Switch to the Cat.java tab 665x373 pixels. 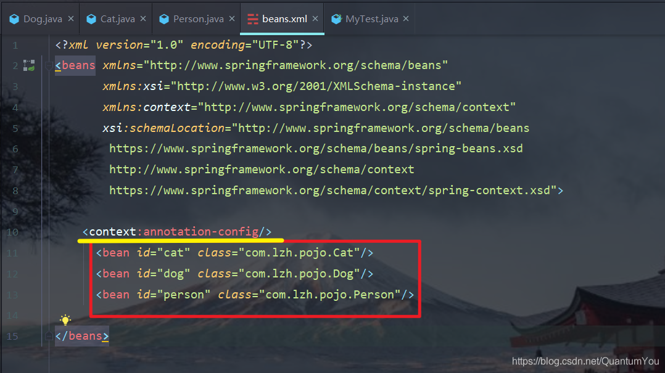tap(116, 19)
